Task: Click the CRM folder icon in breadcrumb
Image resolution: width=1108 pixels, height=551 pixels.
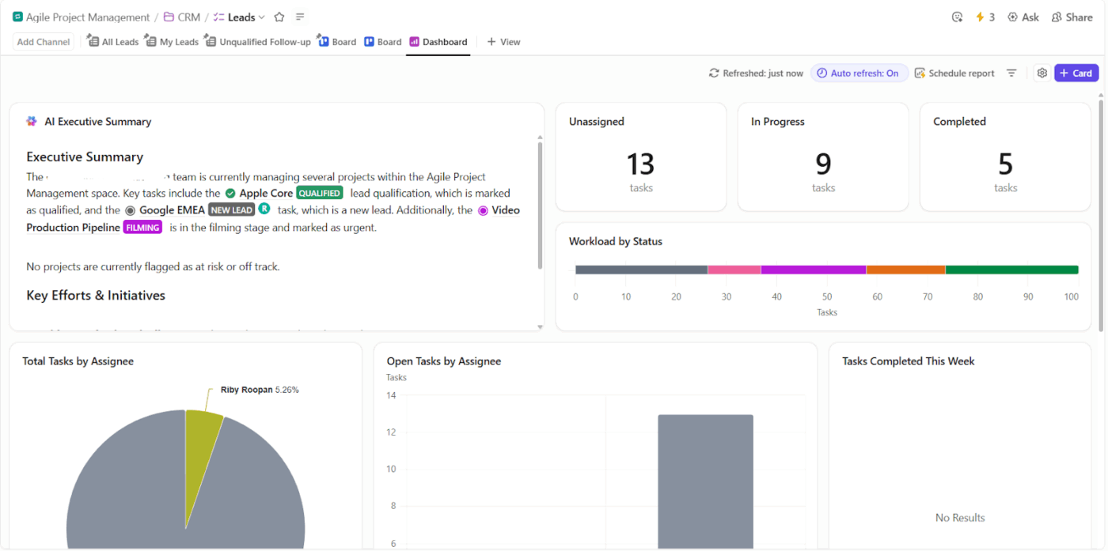Action: (168, 16)
